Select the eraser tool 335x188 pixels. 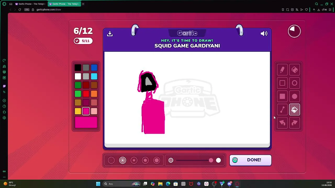point(294,70)
